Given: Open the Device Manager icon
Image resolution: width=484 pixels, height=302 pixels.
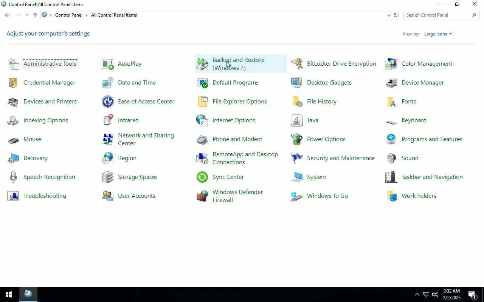Looking at the screenshot, I should (391, 83).
